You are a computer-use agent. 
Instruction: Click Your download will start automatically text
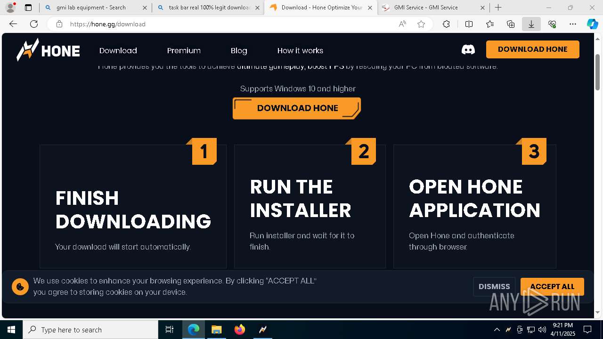[x=123, y=247]
